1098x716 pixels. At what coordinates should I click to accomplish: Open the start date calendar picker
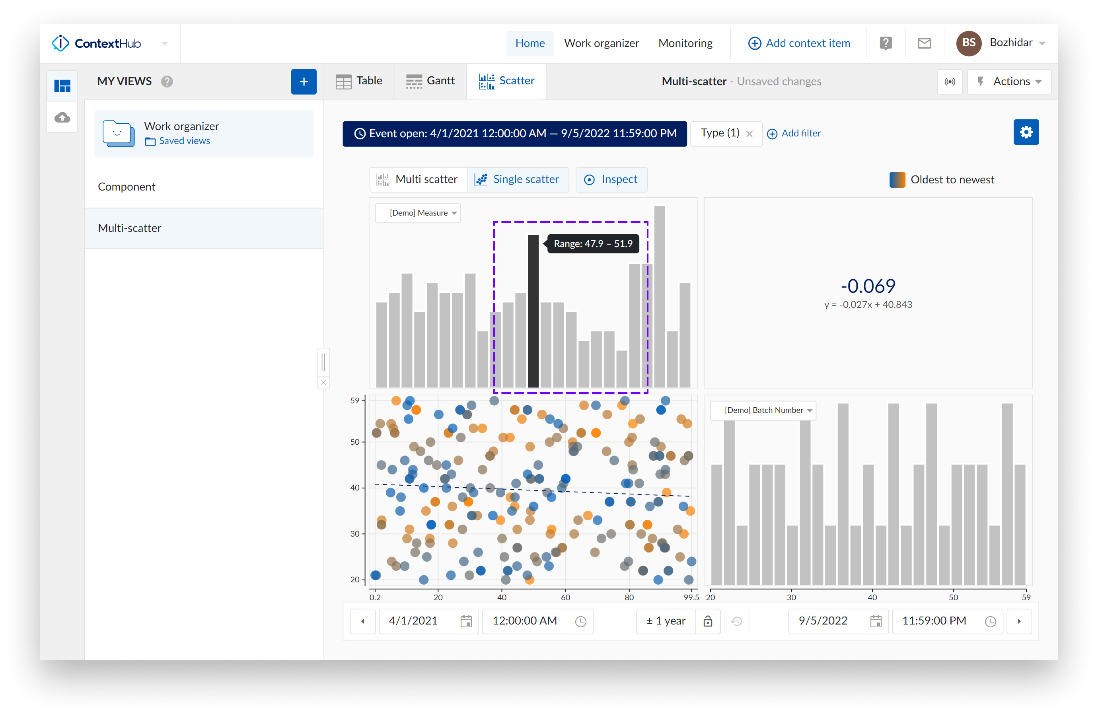pyautogui.click(x=466, y=621)
